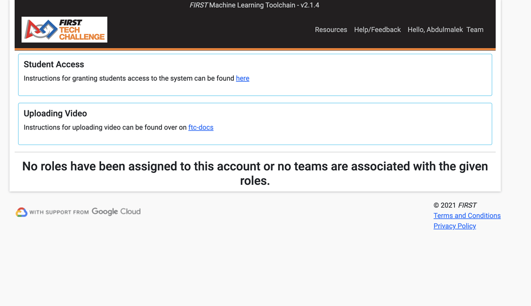Open Help/Feedback from the top bar

[x=377, y=30]
